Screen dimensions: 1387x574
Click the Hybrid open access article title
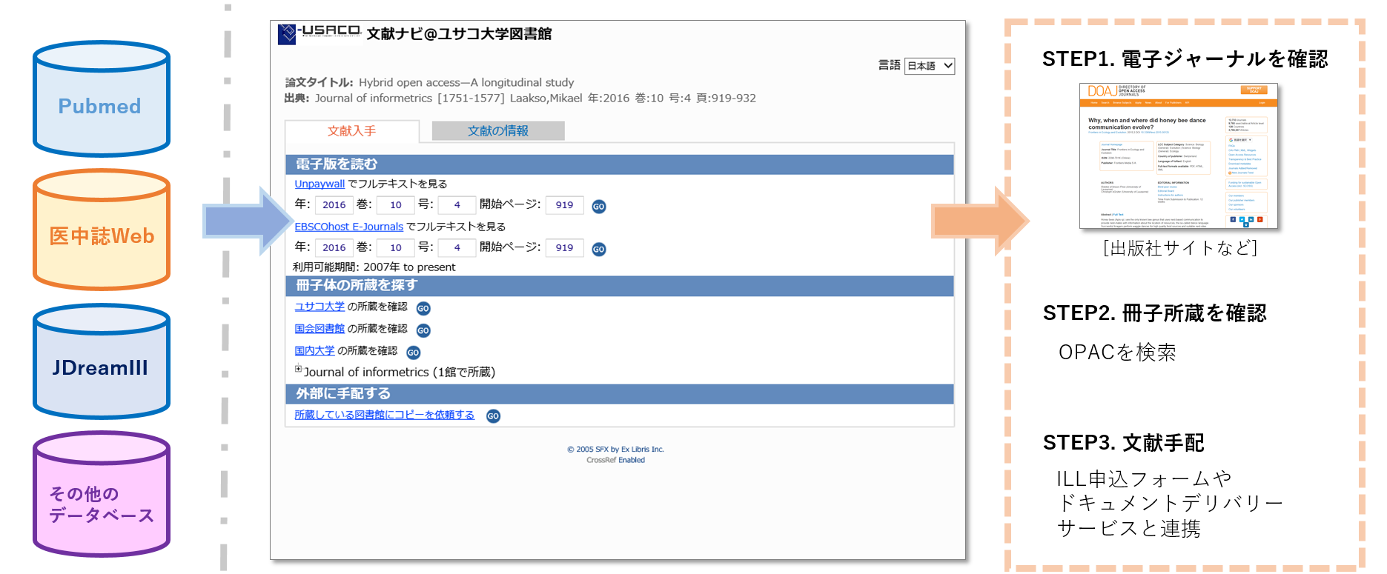coord(466,82)
